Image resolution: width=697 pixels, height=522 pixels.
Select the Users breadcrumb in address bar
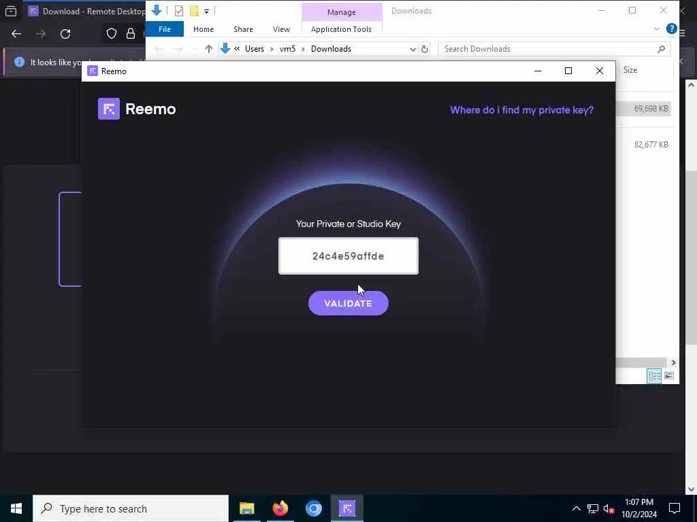[255, 49]
